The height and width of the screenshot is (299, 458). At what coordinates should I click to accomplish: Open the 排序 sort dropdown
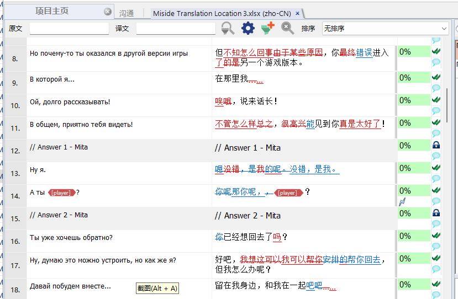[x=386, y=28]
